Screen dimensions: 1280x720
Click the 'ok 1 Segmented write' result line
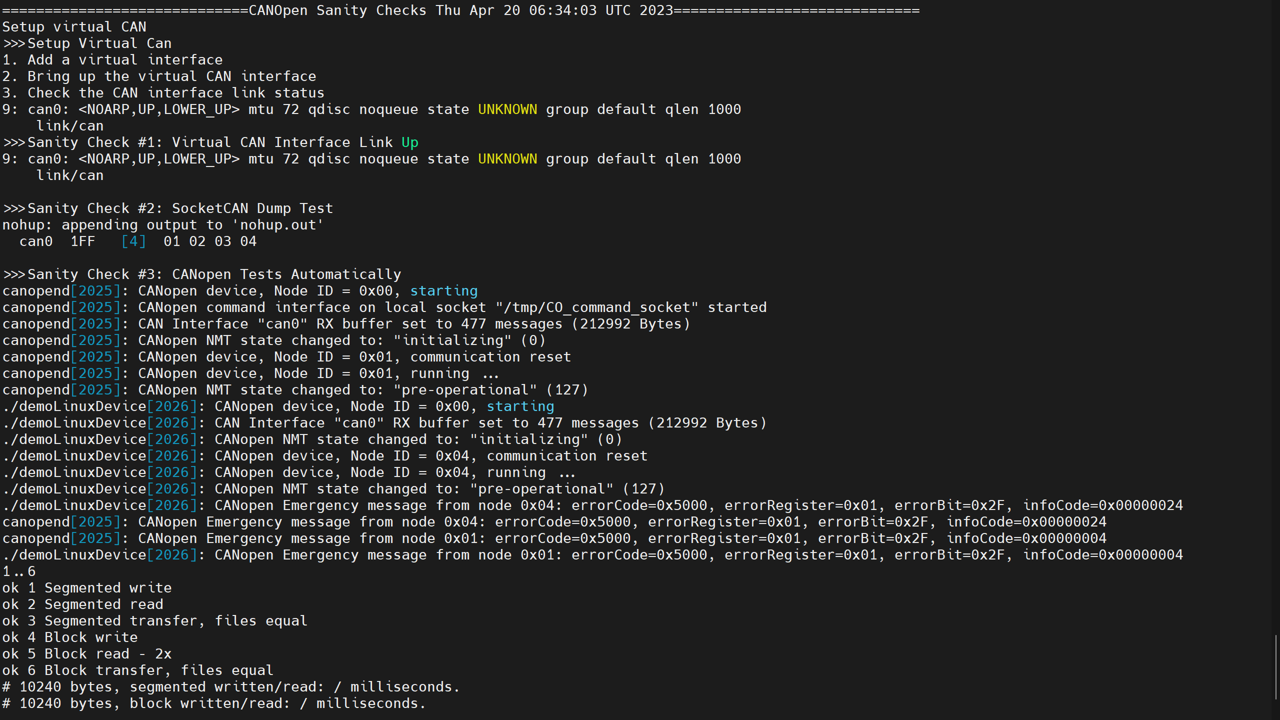[87, 588]
